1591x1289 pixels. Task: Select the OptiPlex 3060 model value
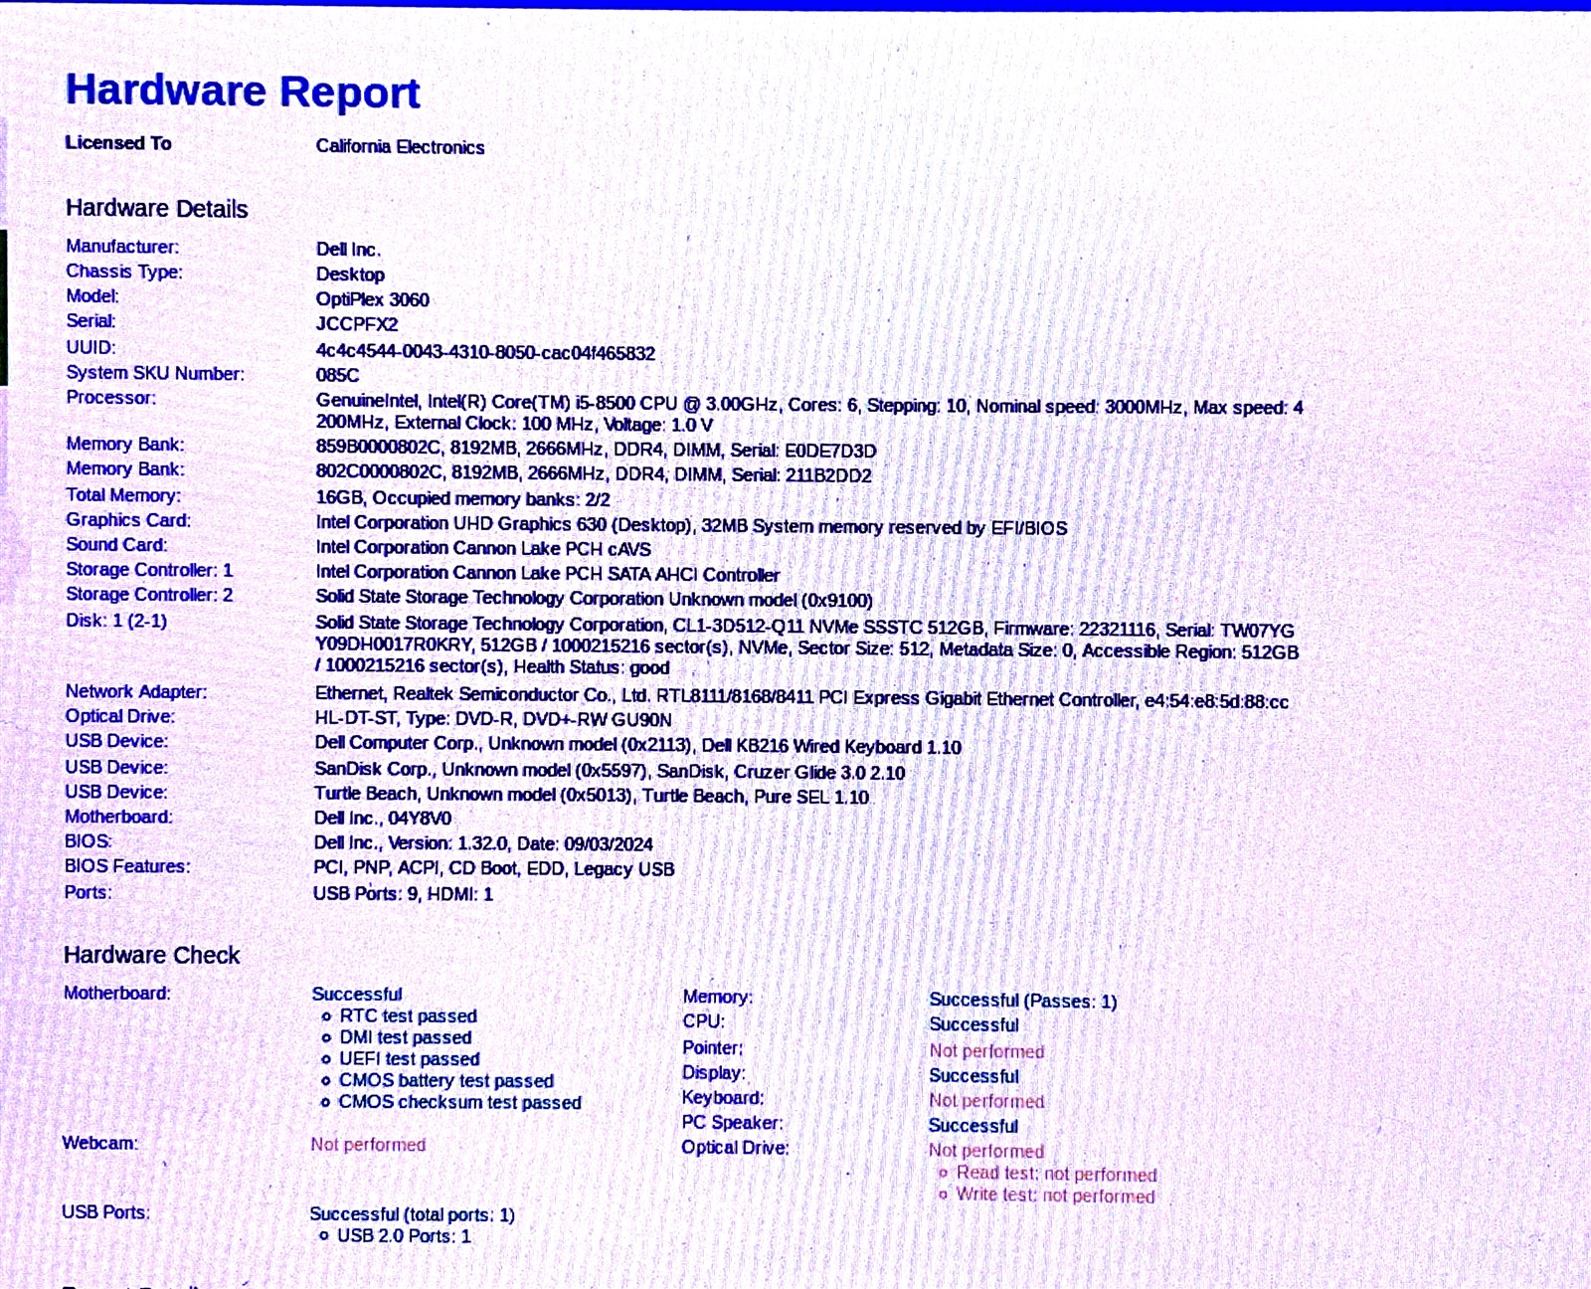(372, 299)
